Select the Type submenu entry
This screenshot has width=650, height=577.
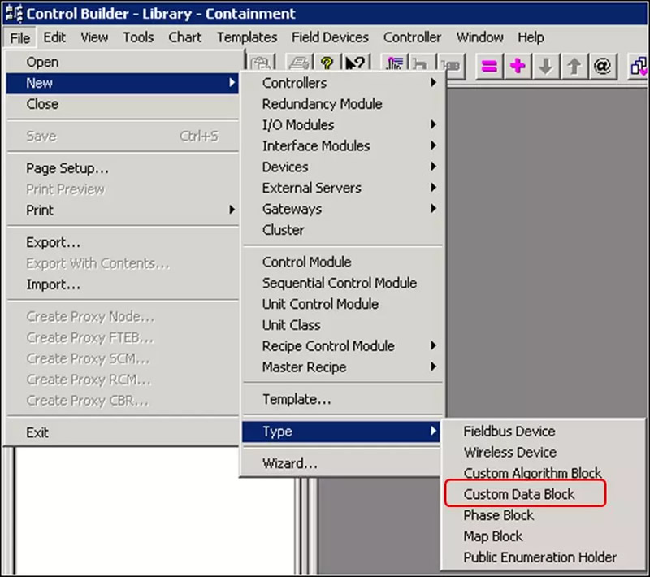tap(341, 432)
